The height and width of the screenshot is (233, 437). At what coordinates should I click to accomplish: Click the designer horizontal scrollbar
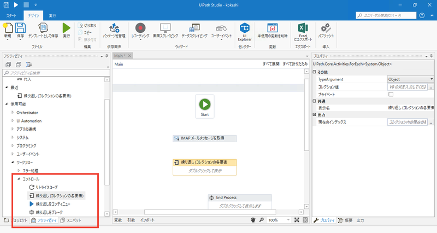click(x=210, y=212)
